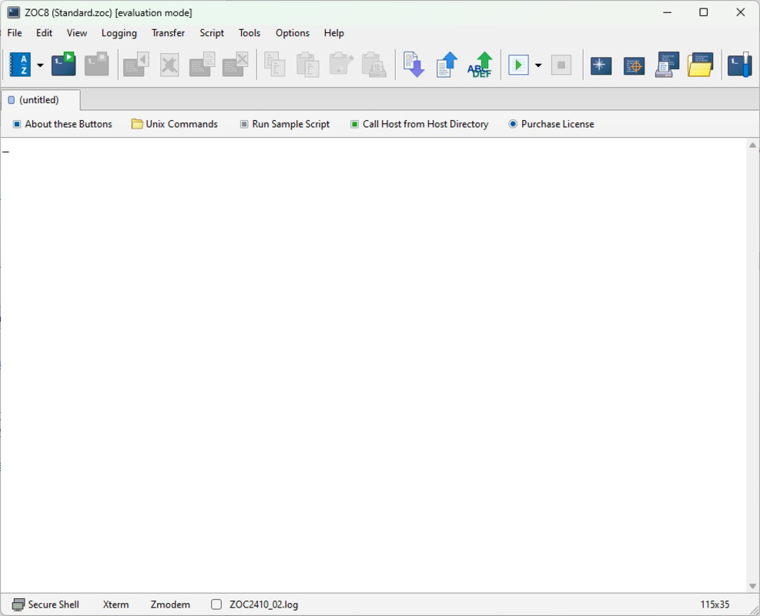This screenshot has height=616, width=760.
Task: Open the View menu
Action: pyautogui.click(x=76, y=33)
